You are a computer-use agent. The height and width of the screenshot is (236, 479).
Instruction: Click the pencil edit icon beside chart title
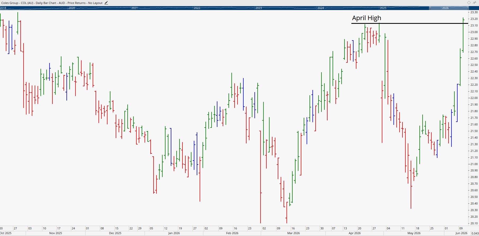point(106,3)
